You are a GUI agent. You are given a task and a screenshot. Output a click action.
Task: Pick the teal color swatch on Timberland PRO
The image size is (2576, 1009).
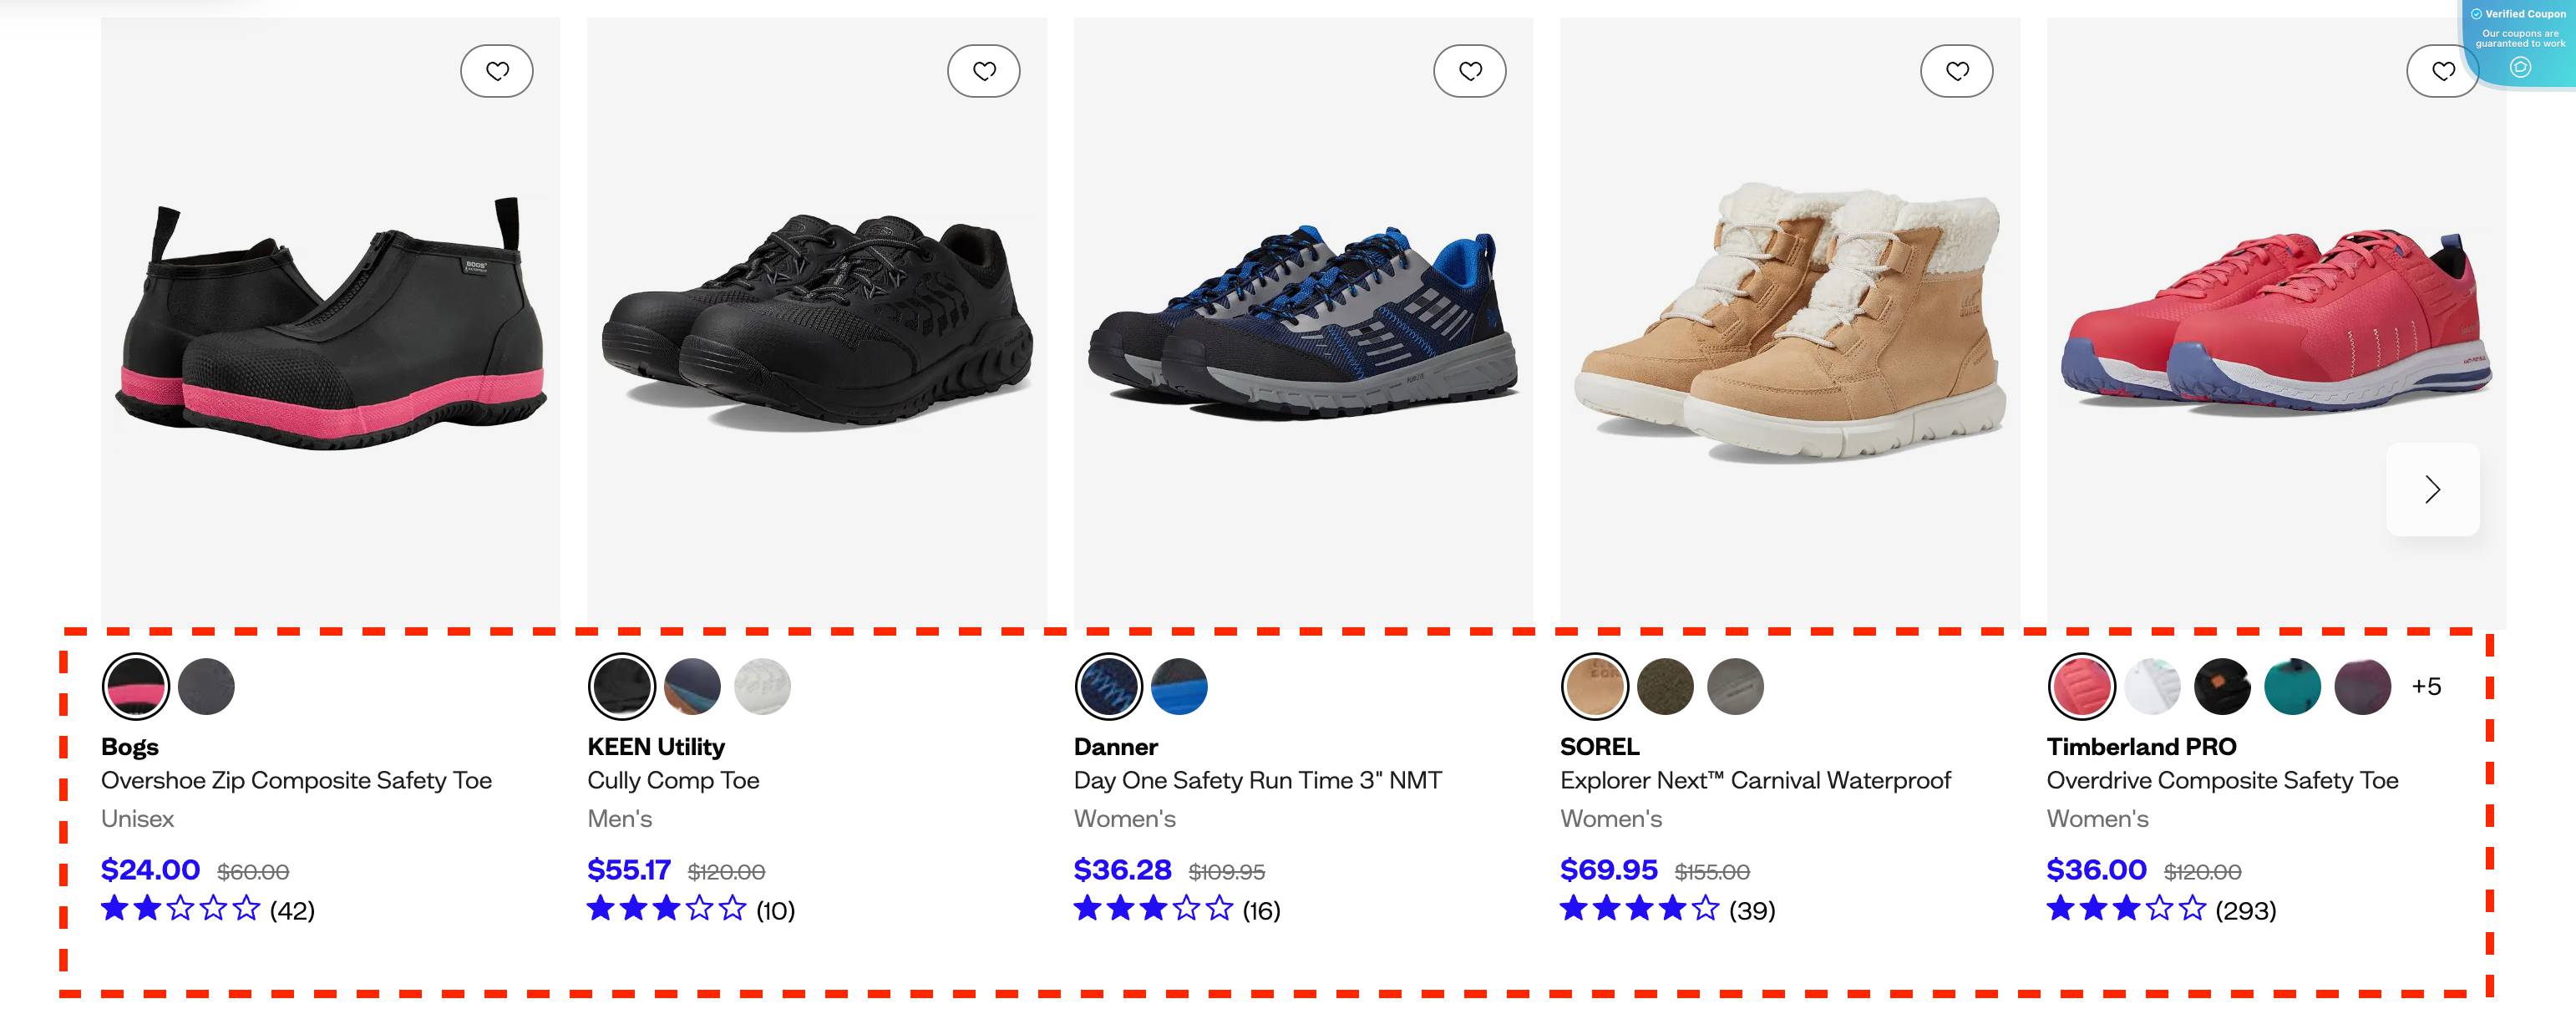tap(2294, 686)
